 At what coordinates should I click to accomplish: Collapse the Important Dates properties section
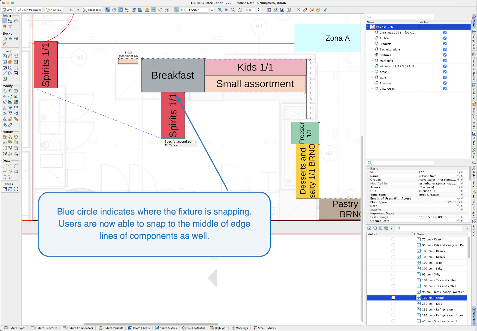368,213
